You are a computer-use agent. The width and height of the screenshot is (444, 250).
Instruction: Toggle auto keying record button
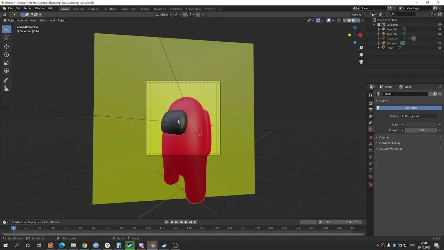click(166, 222)
